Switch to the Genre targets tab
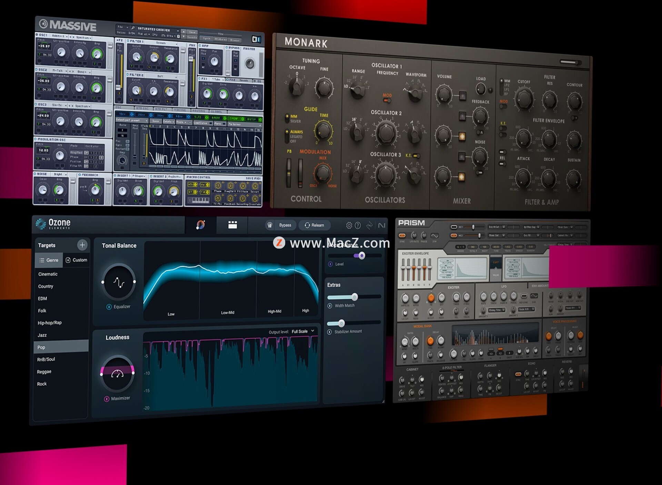 49,260
